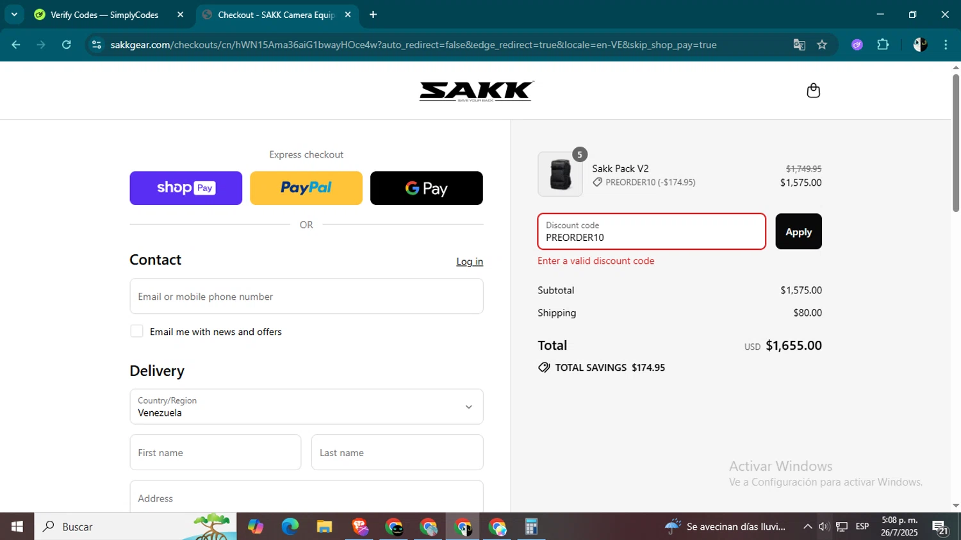
Task: Click the First name field
Action: click(x=215, y=452)
